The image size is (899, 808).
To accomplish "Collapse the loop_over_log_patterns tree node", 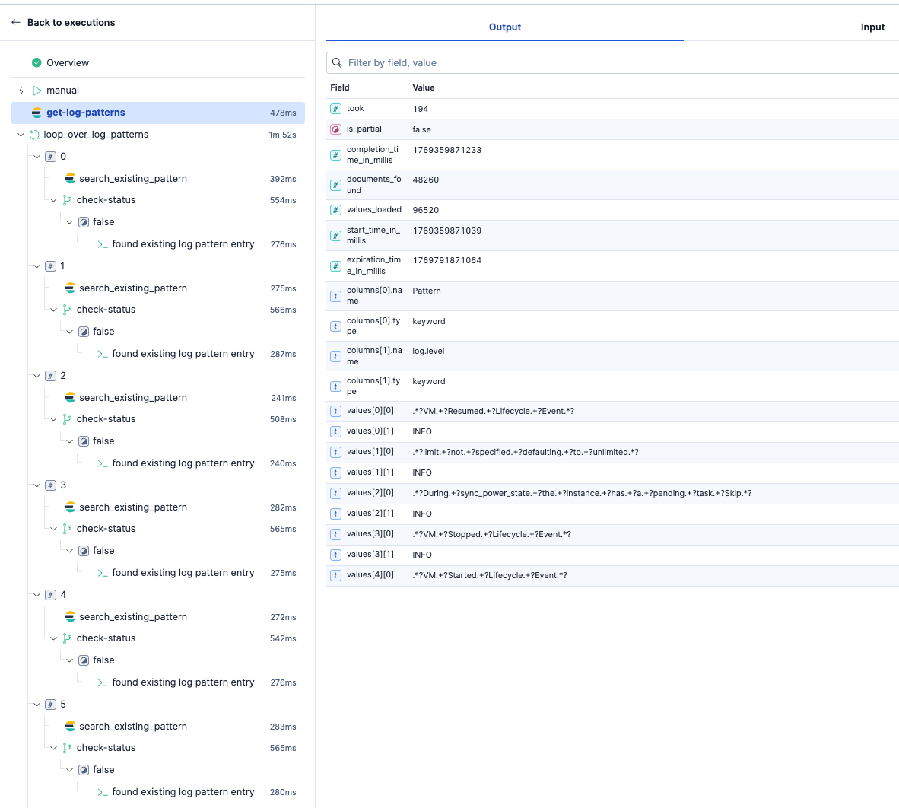I will pos(21,135).
